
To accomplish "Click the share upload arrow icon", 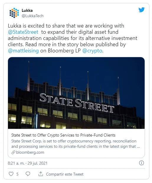I will [x=41, y=174].
